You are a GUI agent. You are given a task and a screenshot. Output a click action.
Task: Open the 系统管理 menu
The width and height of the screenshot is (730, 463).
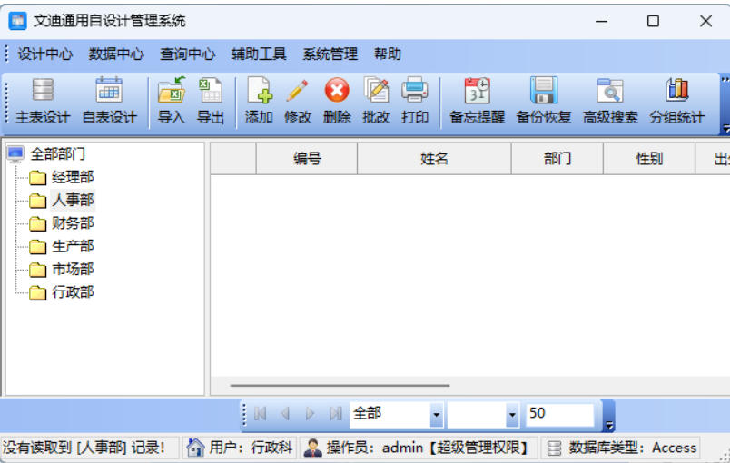(330, 54)
